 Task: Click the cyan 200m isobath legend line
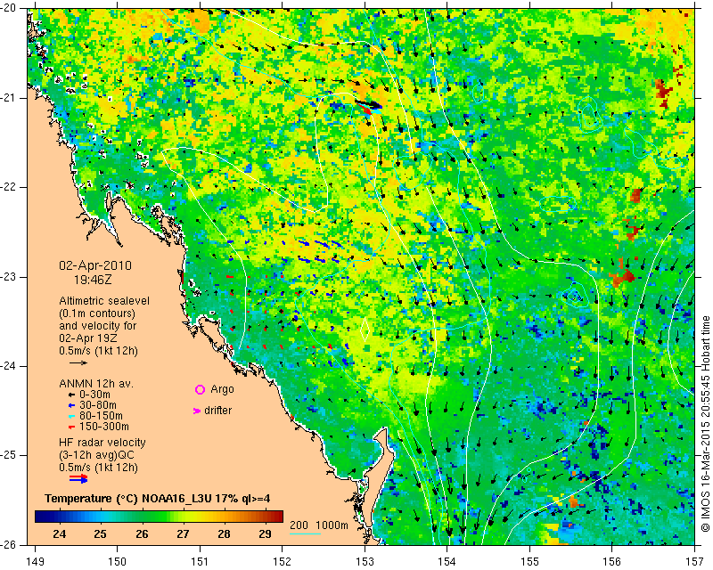(305, 533)
